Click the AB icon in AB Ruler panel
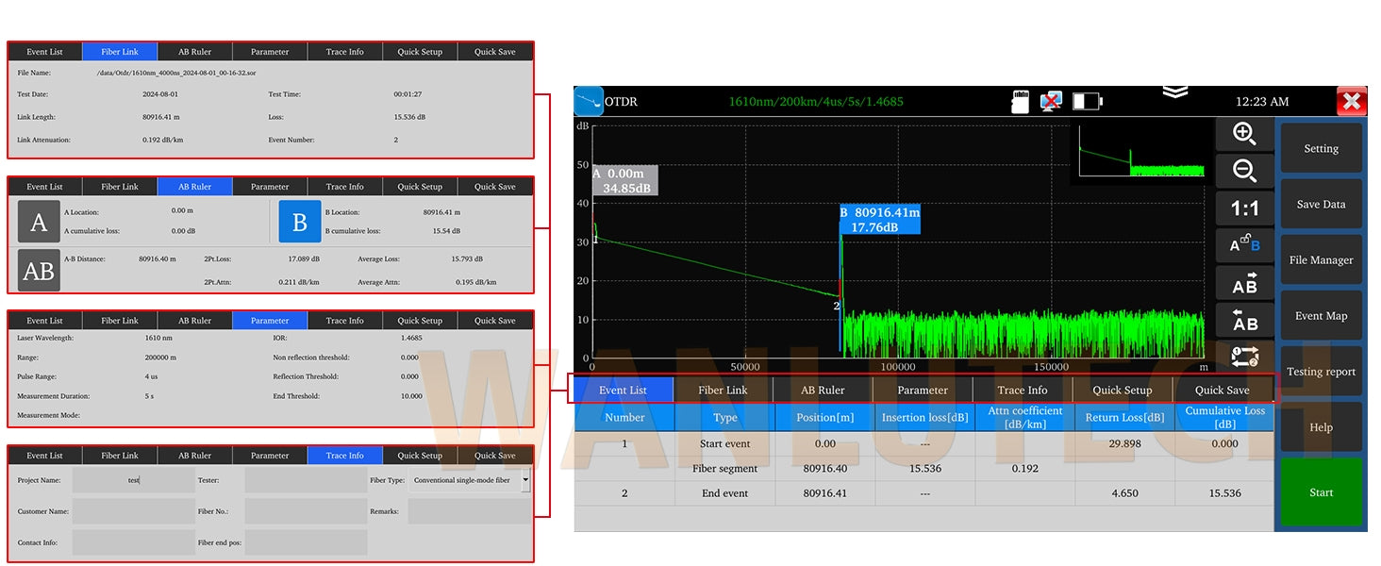The image size is (1381, 566). pos(39,271)
